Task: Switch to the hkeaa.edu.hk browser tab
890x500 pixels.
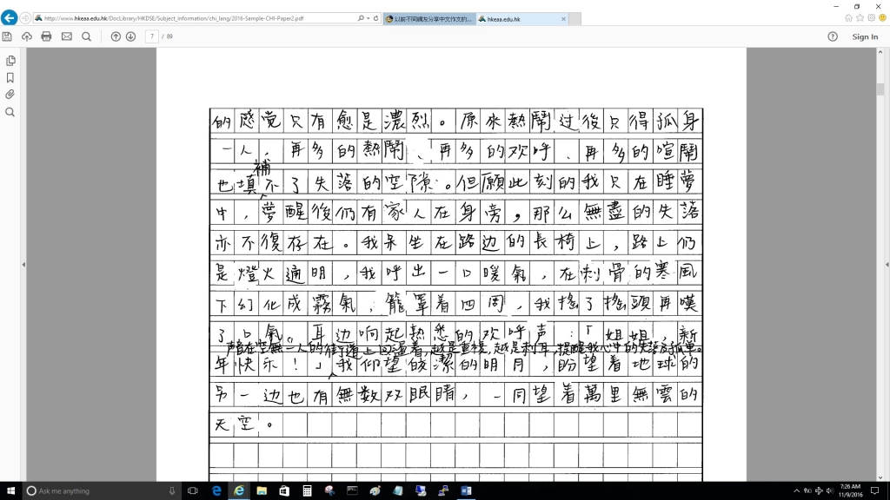Action: click(x=513, y=18)
